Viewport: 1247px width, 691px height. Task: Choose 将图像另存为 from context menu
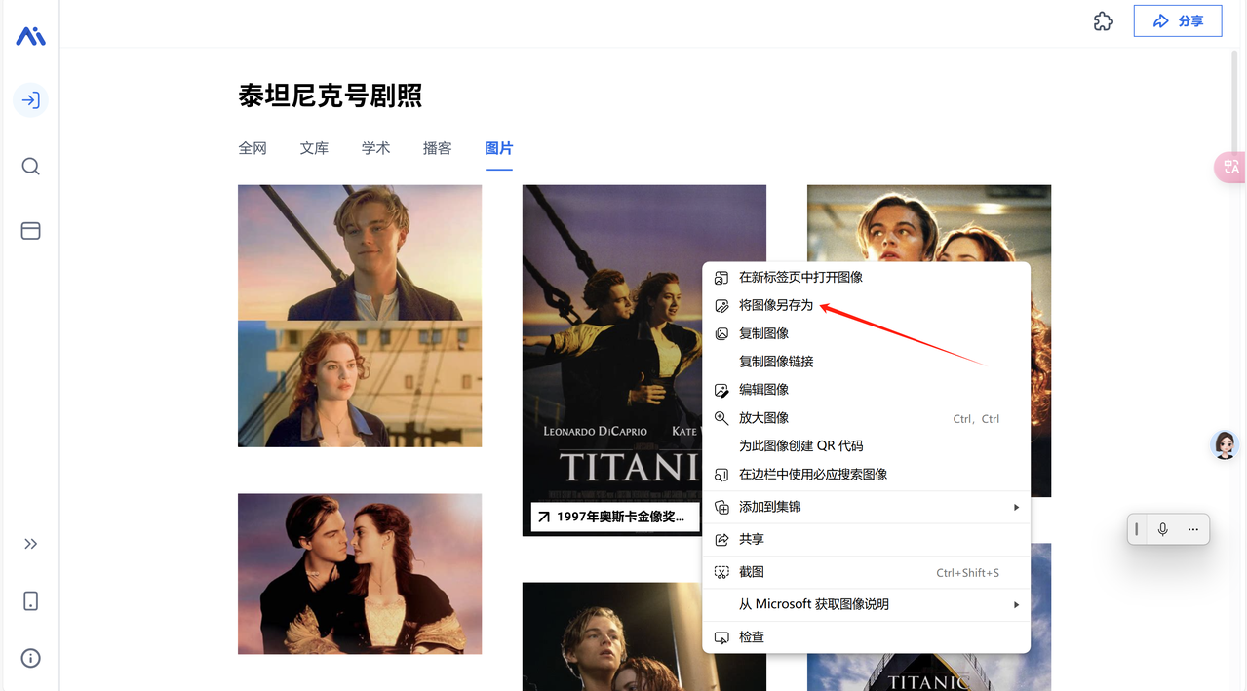click(x=866, y=305)
